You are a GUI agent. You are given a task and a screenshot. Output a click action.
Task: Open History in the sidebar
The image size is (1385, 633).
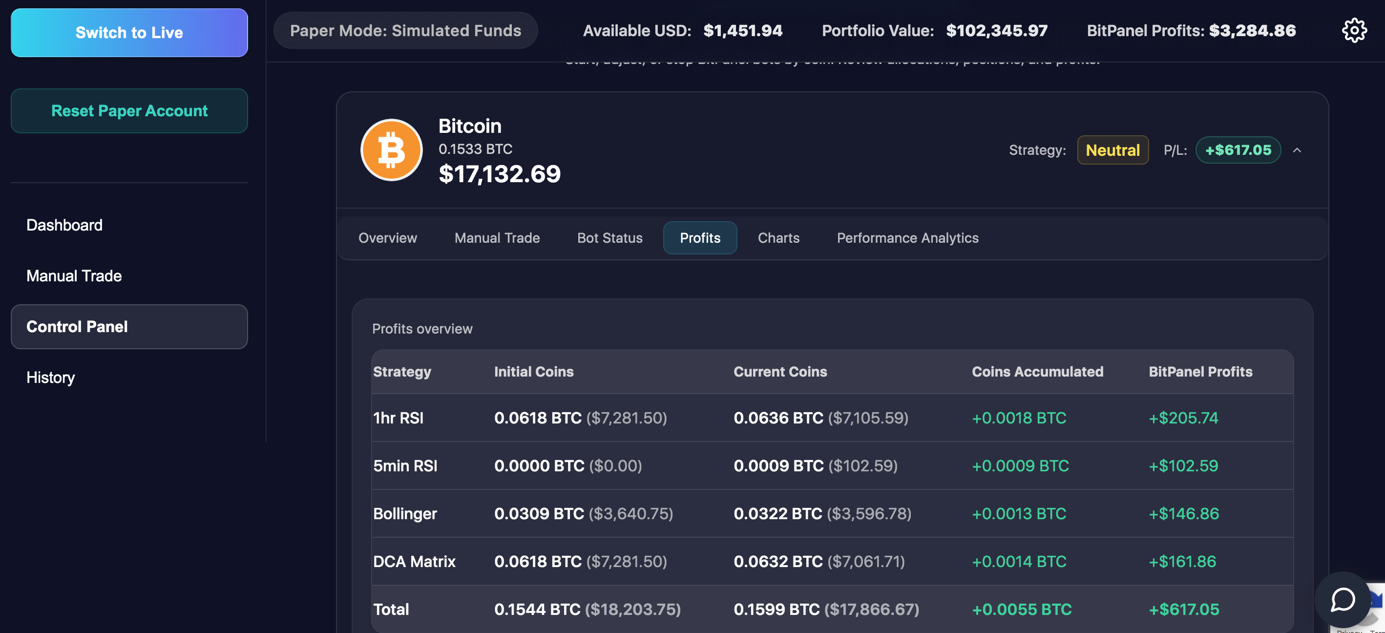pyautogui.click(x=50, y=378)
